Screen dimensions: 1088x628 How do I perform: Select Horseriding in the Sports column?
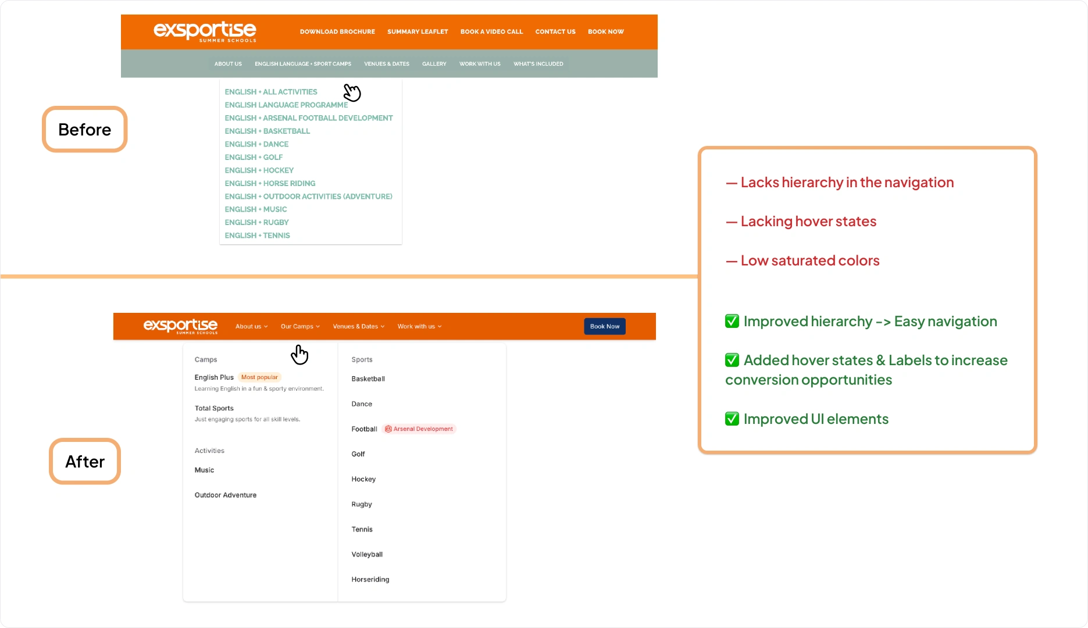[370, 580]
